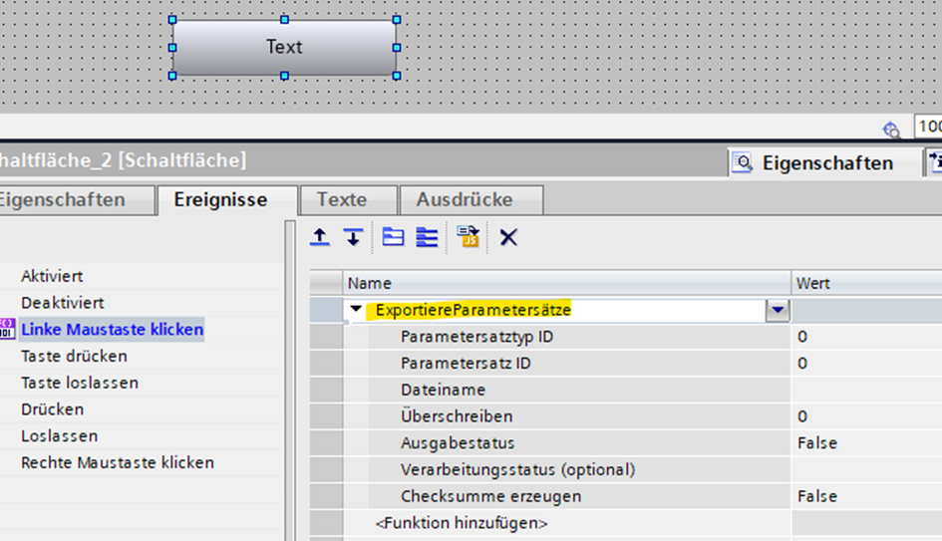Click the Überschreiben value cell
This screenshot has width=942, height=541.
coord(866,416)
